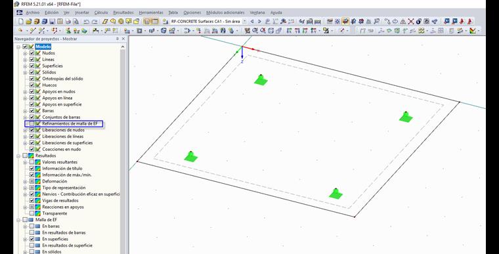Click the yellow parallelogram icon right of Redo

pos(105,21)
